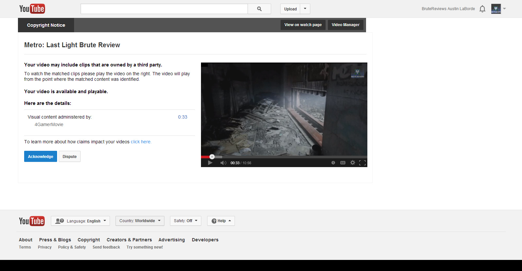Screen dimensions: 522x271
Task: Open the Privacy link
Action: tap(45, 247)
